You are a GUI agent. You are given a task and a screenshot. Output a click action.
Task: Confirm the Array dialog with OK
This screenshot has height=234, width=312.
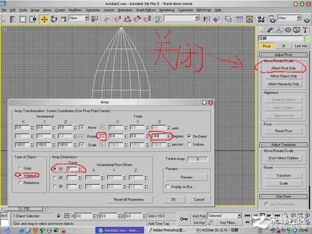173,199
